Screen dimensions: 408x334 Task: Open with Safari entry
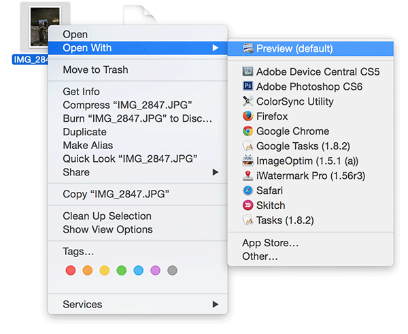pos(311,190)
